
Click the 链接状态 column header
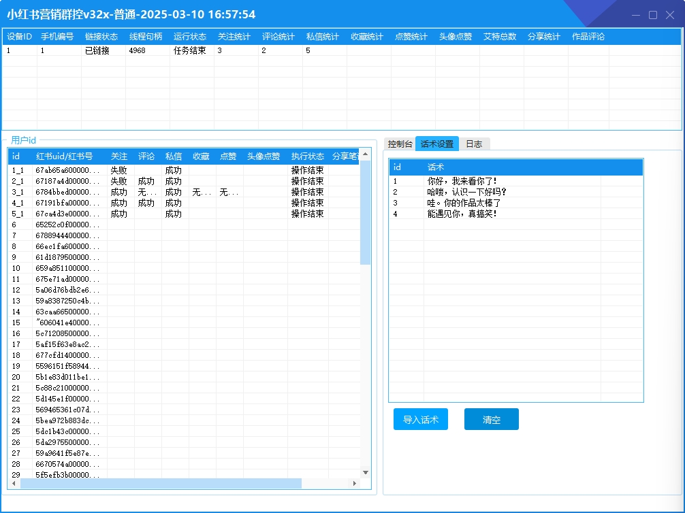click(101, 37)
